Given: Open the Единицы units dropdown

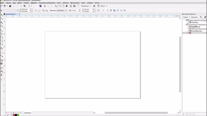Looking at the screenshot, I should (x=66, y=10).
